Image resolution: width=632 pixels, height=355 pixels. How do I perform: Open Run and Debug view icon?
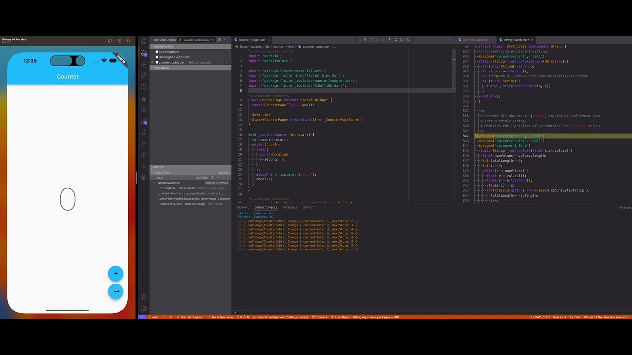click(x=143, y=53)
